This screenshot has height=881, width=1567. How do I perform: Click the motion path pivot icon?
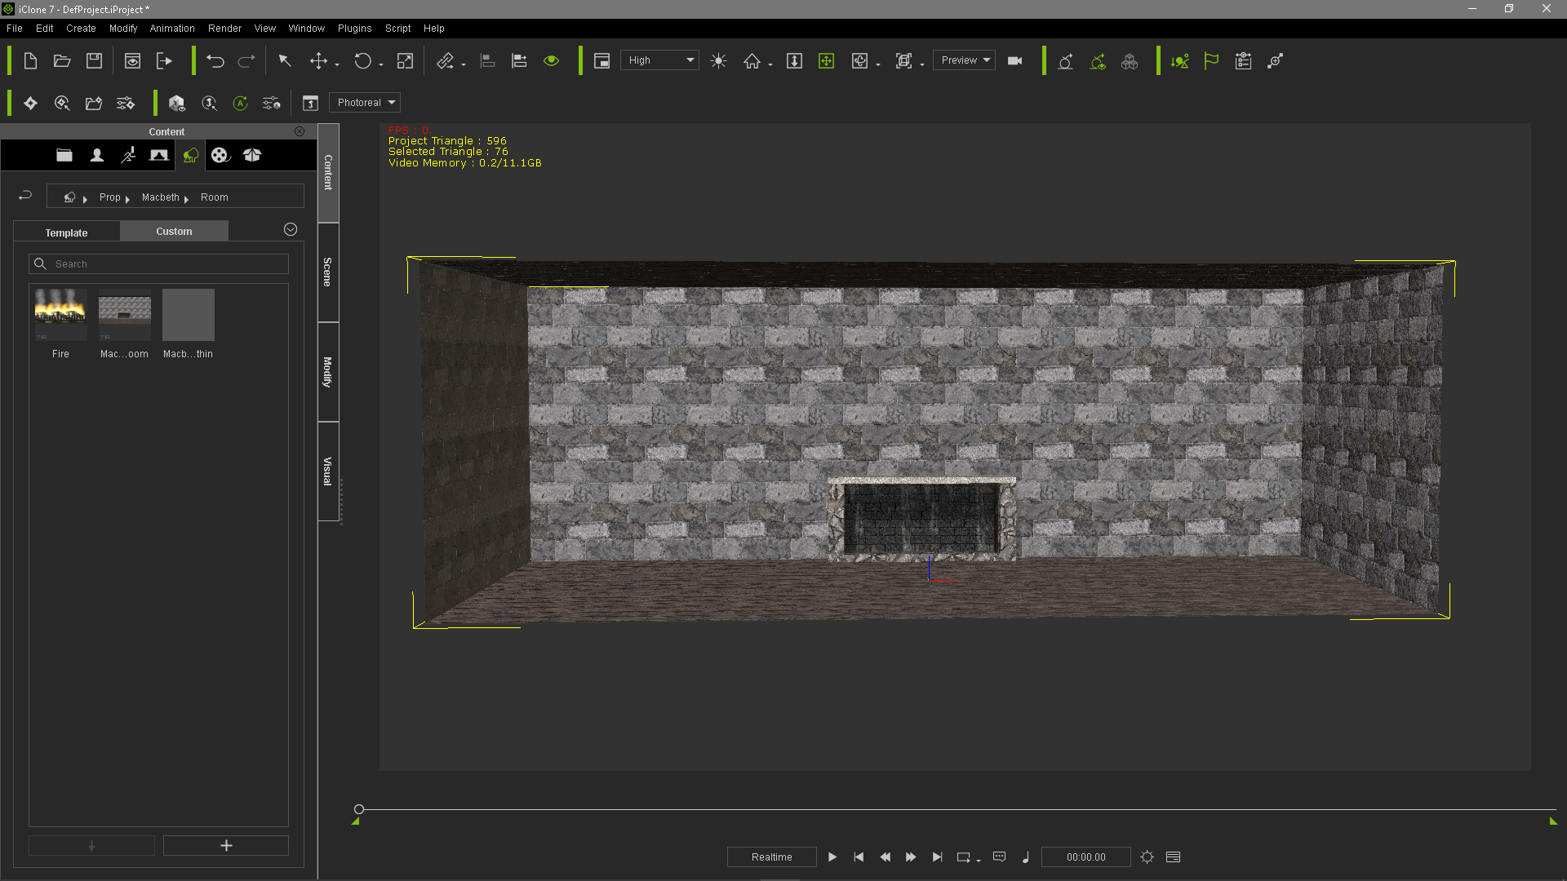[1065, 61]
